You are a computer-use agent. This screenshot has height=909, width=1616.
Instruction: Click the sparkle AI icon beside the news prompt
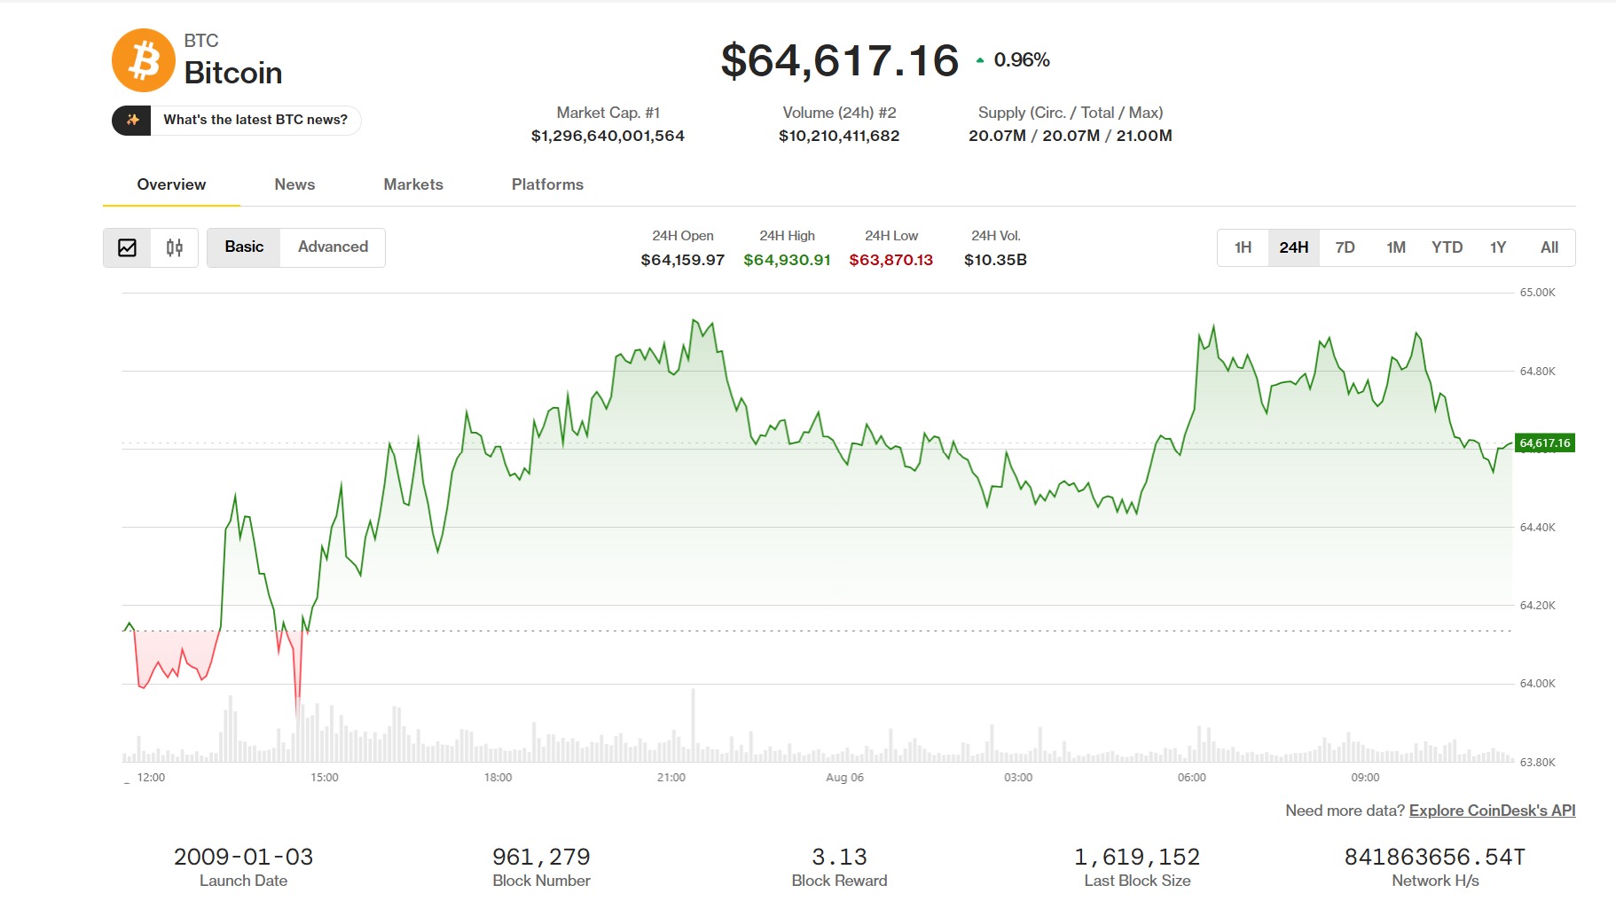(x=132, y=120)
